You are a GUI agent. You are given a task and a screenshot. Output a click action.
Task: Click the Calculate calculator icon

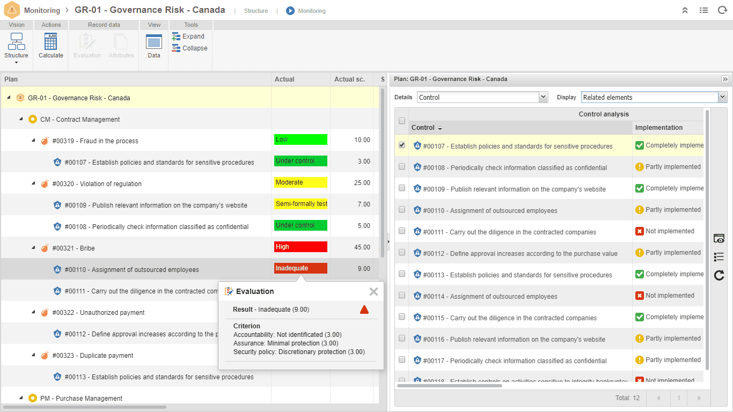pyautogui.click(x=51, y=42)
